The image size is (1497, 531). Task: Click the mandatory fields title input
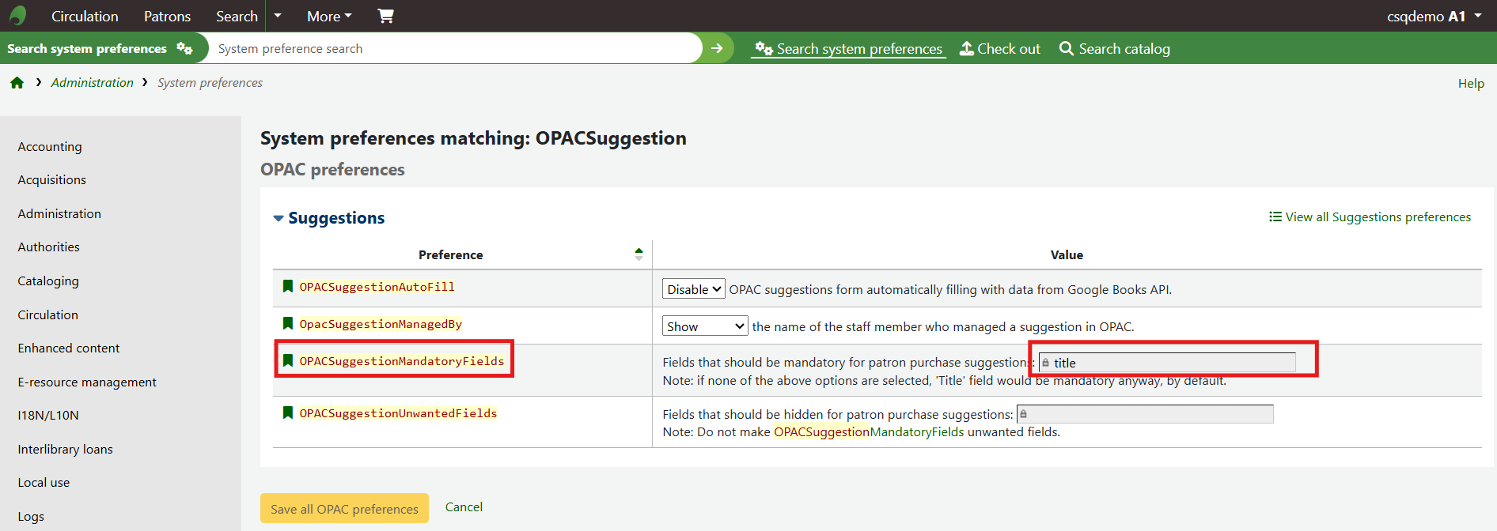click(x=1167, y=363)
